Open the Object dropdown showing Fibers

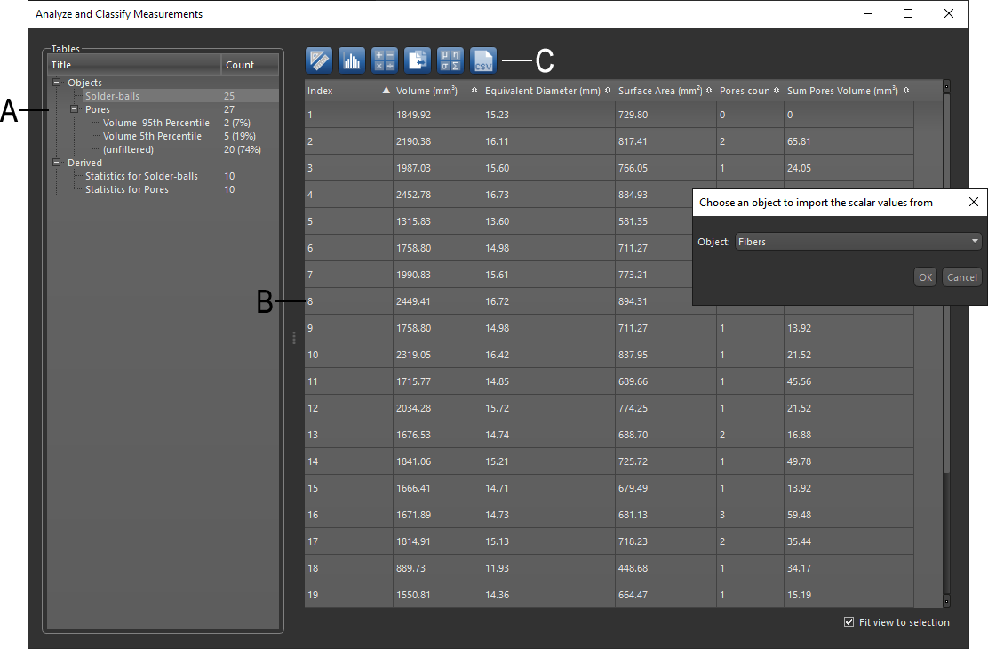click(858, 242)
